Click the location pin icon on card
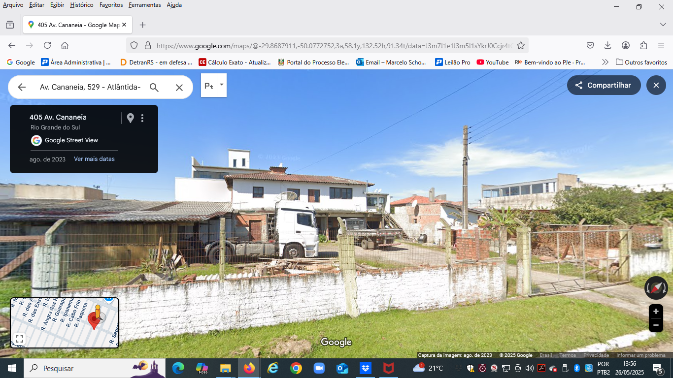The height and width of the screenshot is (378, 673). tap(130, 118)
